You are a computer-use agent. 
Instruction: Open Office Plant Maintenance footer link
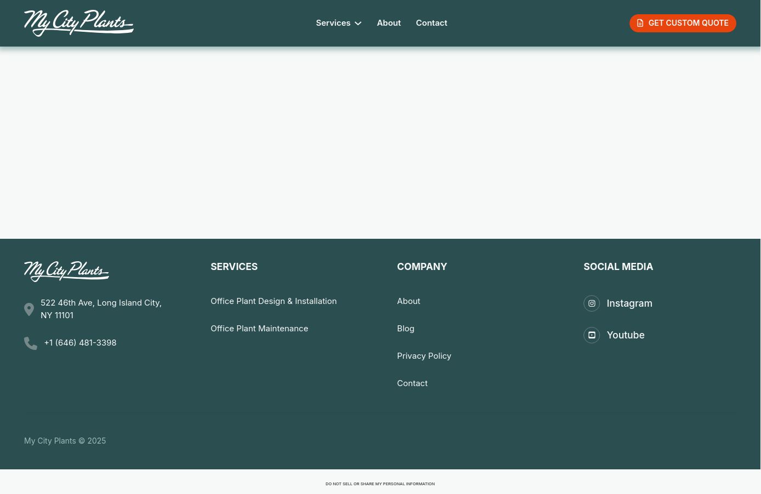(x=259, y=329)
